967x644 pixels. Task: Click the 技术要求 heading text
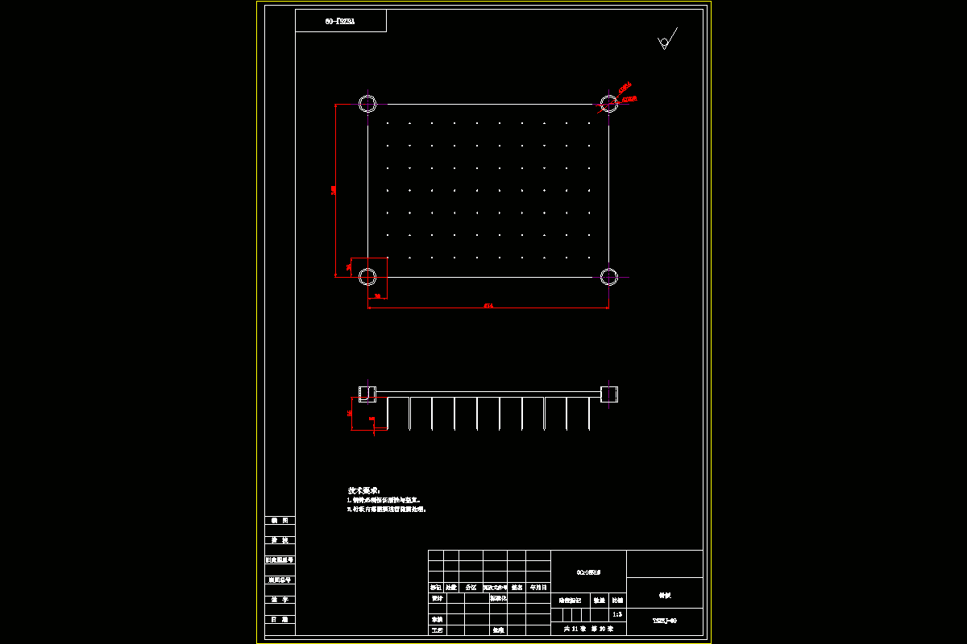click(x=363, y=490)
